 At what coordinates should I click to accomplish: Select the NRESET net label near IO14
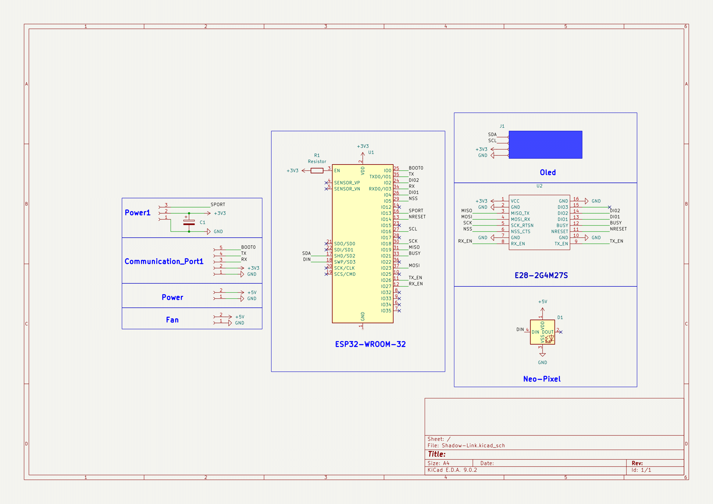pyautogui.click(x=417, y=217)
